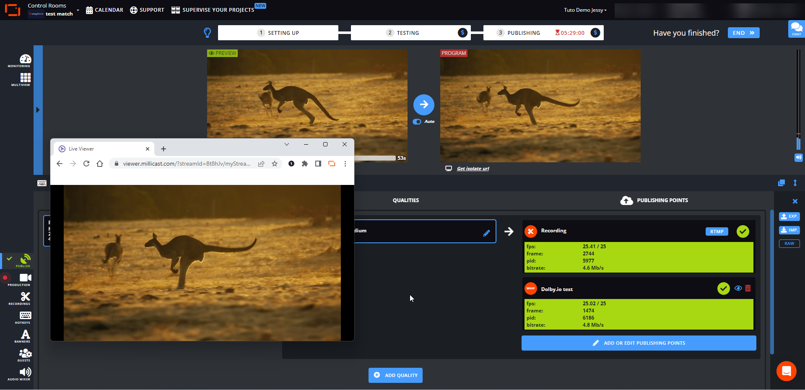Go to the Testing step tab

click(x=408, y=33)
